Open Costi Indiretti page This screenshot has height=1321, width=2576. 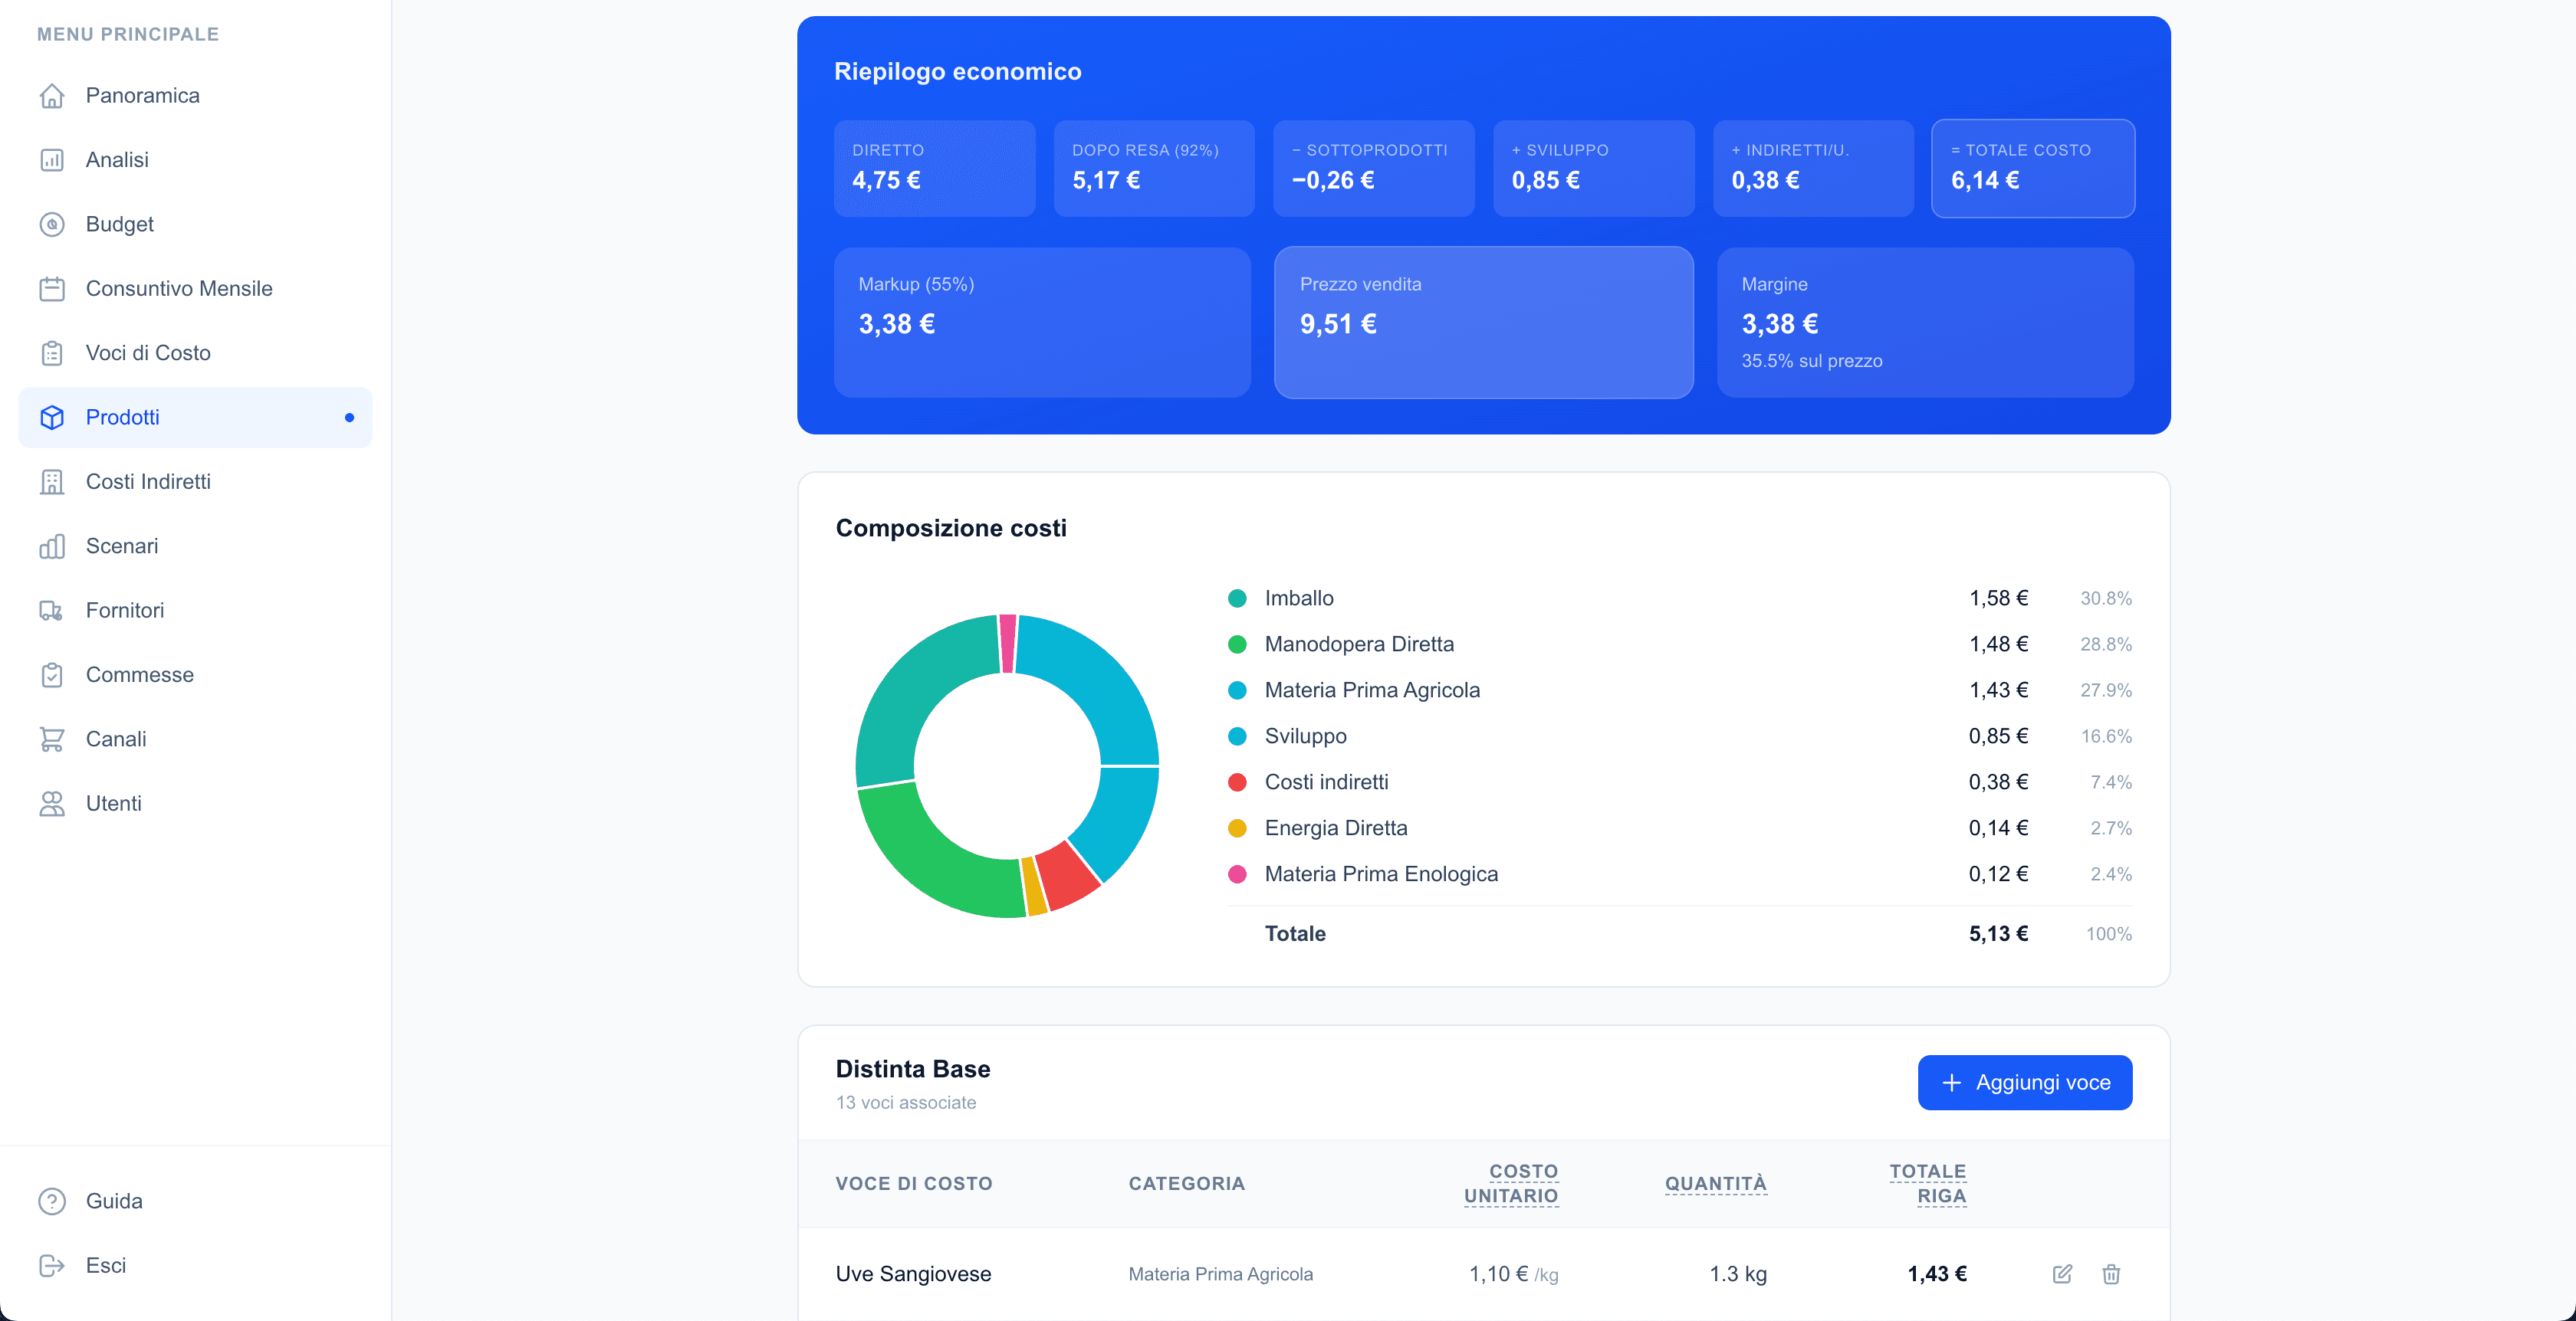pyautogui.click(x=195, y=482)
